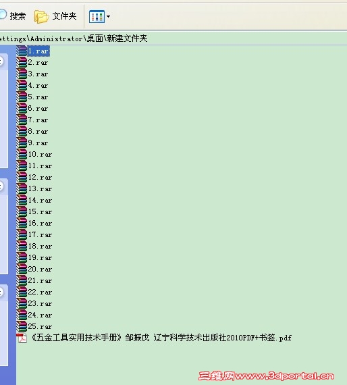This screenshot has height=385, width=347.
Task: Click the archive icon beside 4.rar
Action: 22,85
